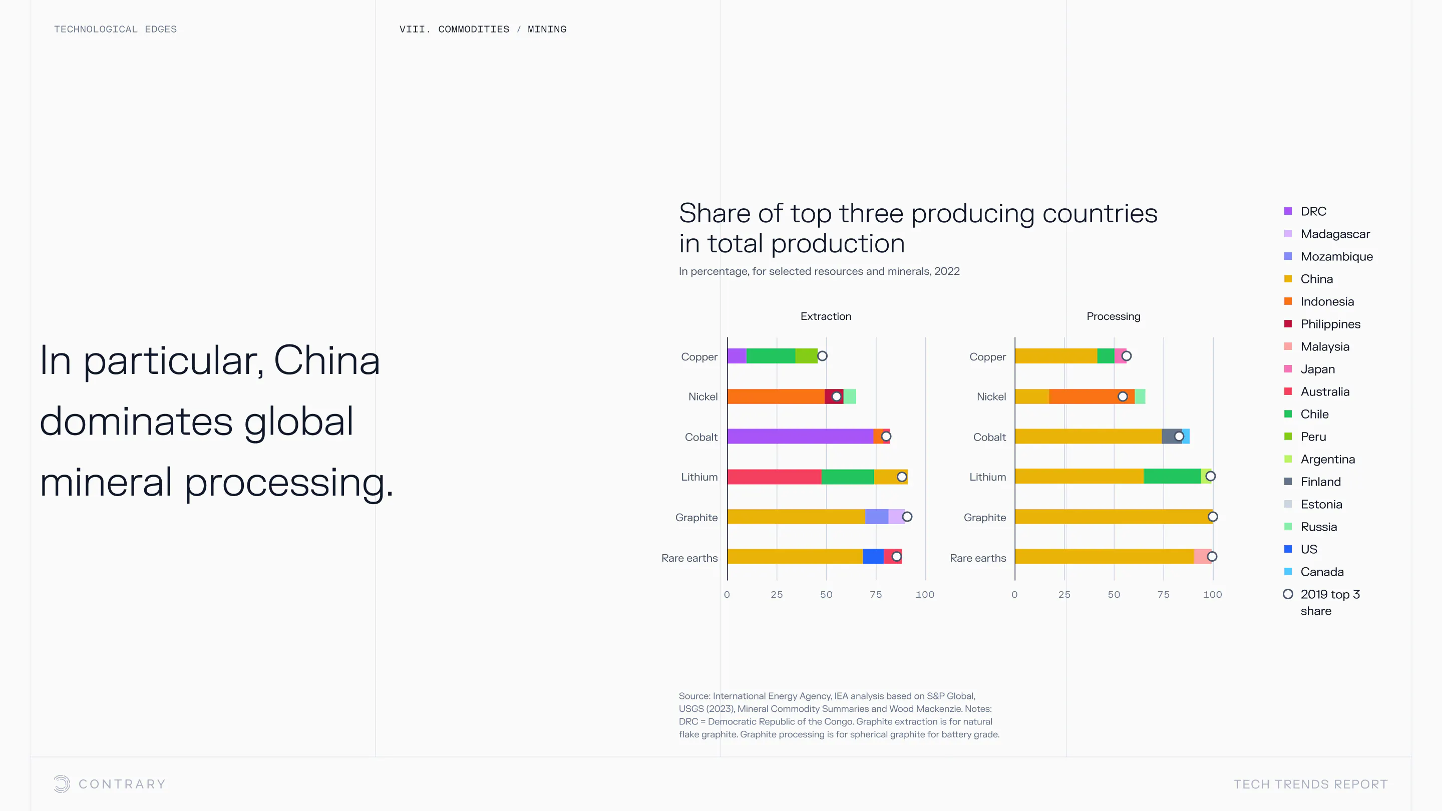Click the VIII. COMMODITIES / MINING header
Screen dimensions: 1442x811
483,29
